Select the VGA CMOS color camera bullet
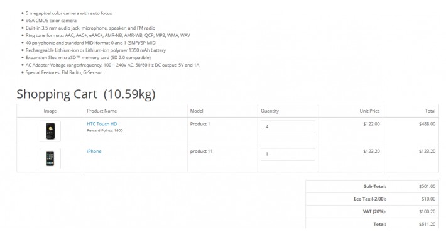This screenshot has width=446, height=239. (51, 21)
